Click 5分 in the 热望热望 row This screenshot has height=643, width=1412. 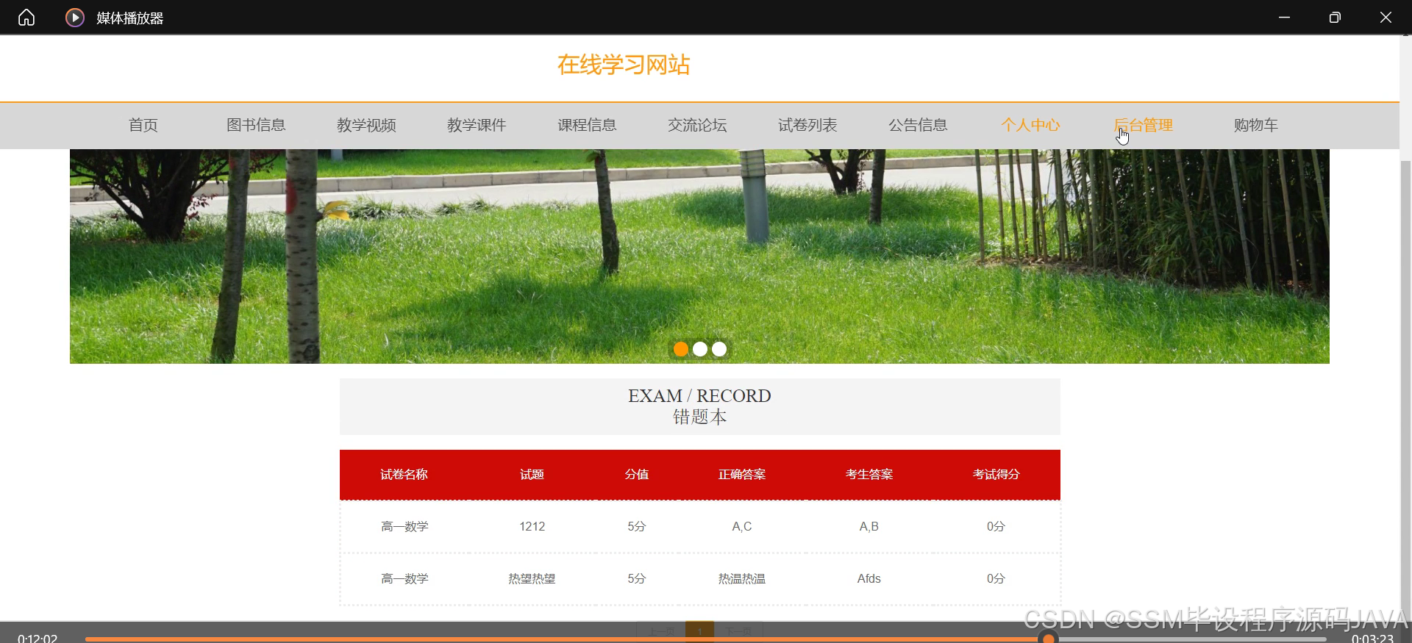(637, 578)
